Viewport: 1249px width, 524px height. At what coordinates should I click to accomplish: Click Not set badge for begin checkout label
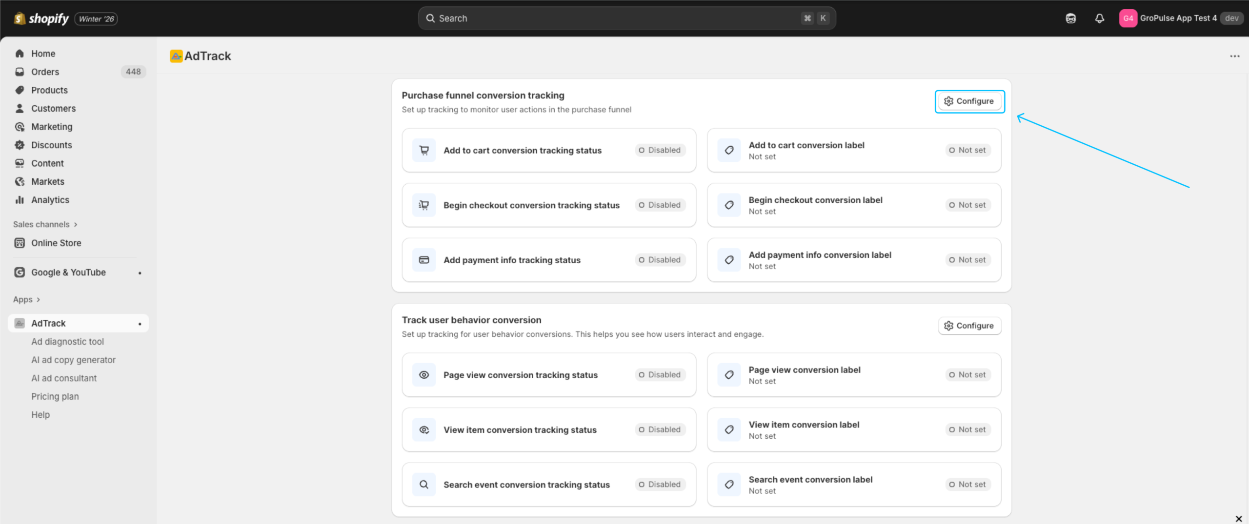tap(967, 205)
